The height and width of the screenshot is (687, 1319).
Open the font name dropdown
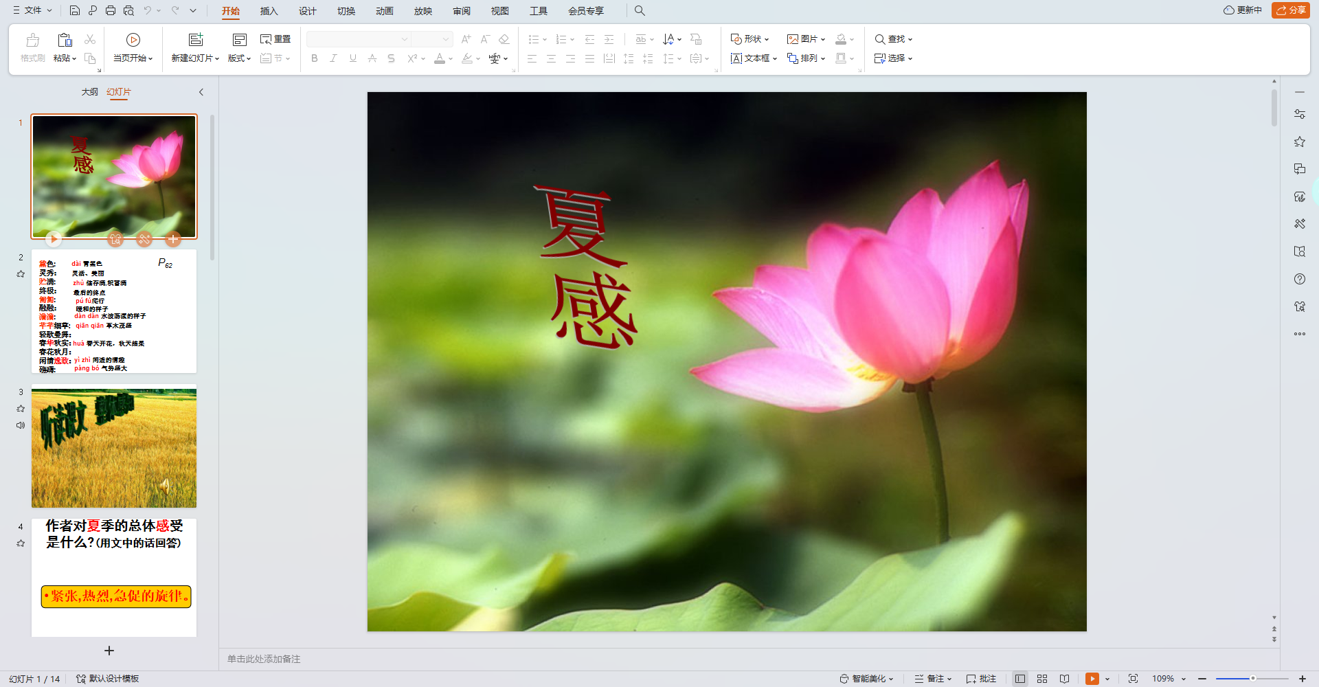point(405,39)
